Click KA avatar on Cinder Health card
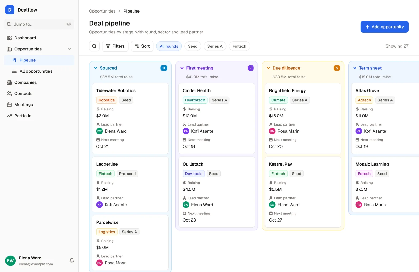Screen dimensions: 419x272 (x=186, y=131)
